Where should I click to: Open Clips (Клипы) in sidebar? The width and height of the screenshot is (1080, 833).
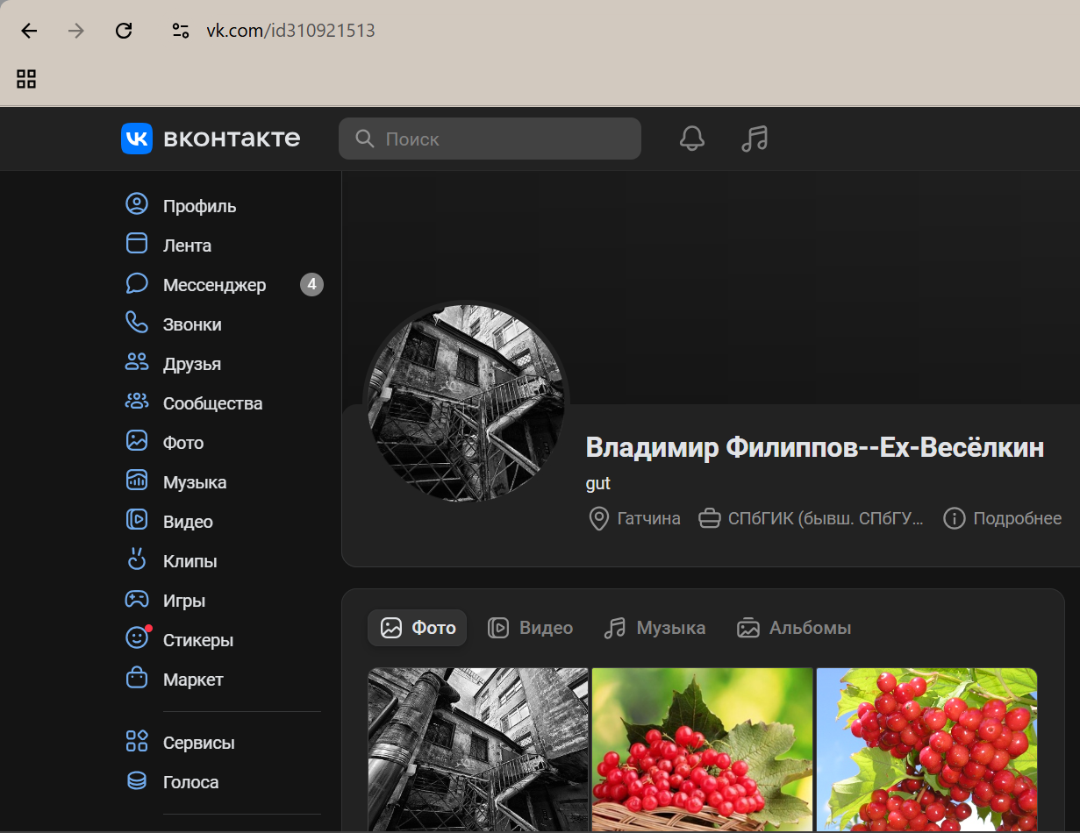(190, 561)
